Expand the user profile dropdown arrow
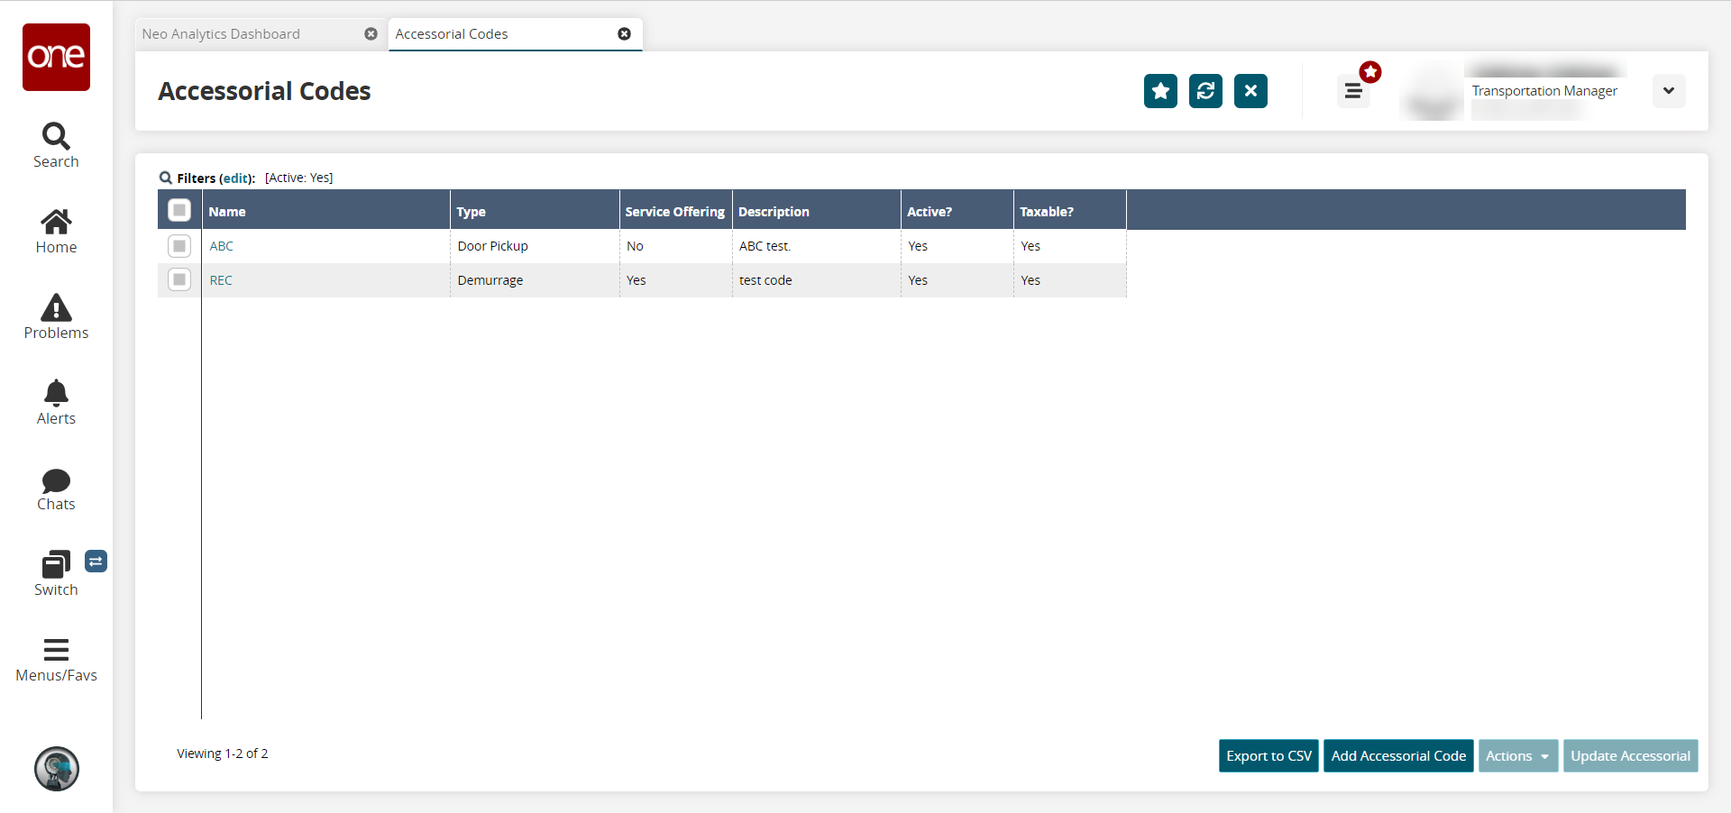The image size is (1731, 813). coord(1668,91)
